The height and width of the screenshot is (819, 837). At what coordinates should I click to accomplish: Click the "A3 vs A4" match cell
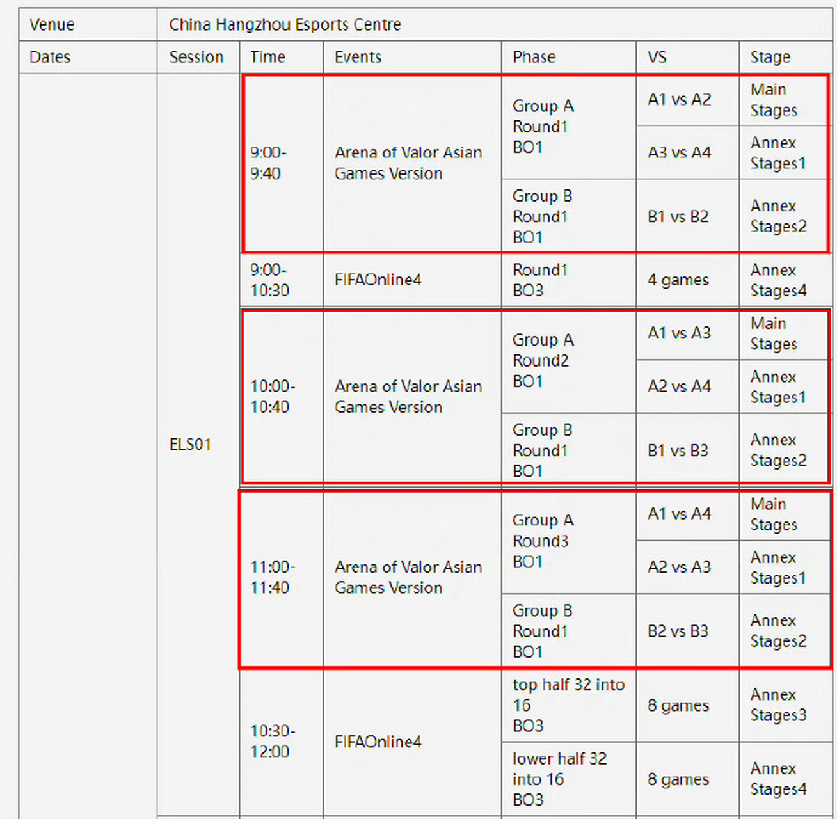point(688,153)
